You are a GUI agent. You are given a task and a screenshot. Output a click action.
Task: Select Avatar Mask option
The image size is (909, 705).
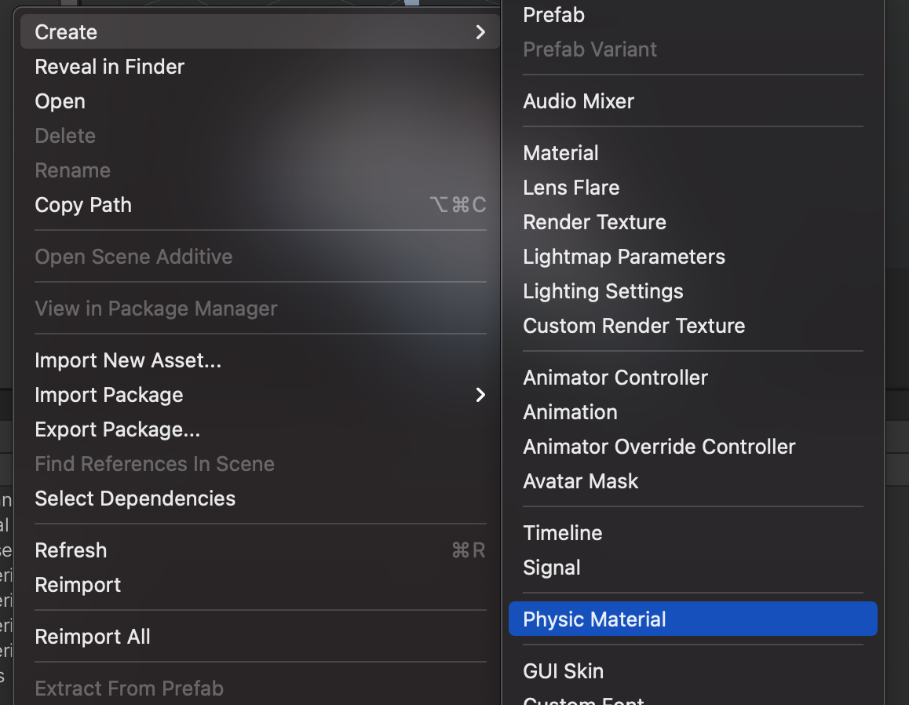point(581,481)
